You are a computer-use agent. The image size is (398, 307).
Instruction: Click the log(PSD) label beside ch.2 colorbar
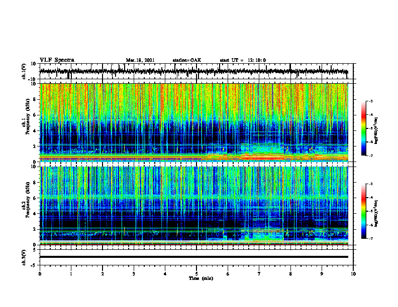point(376,213)
